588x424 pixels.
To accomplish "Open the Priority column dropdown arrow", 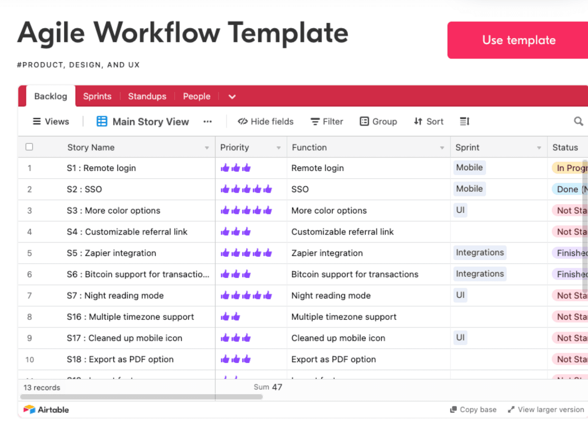I will click(x=278, y=148).
